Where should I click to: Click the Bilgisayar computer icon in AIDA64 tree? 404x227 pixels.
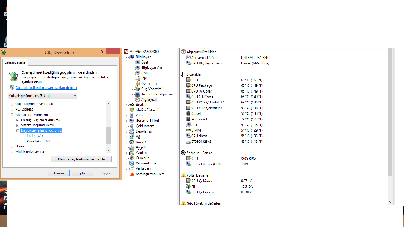[x=132, y=57]
